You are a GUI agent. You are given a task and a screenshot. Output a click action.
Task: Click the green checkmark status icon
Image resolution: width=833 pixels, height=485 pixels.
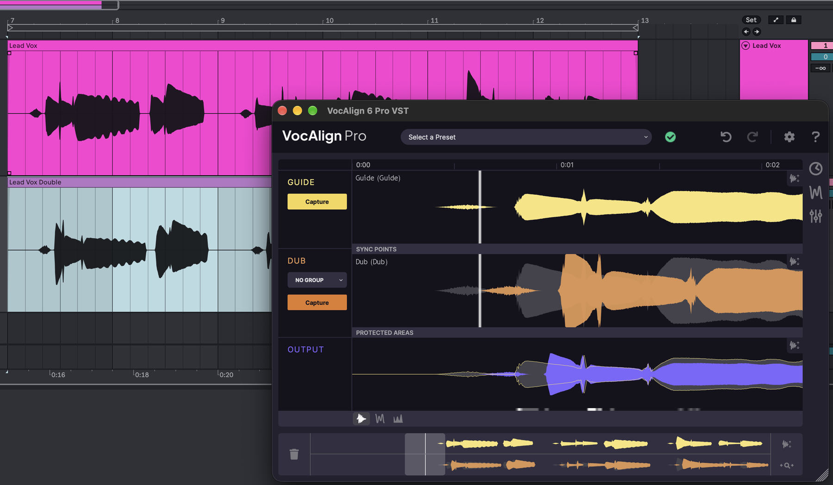click(670, 137)
